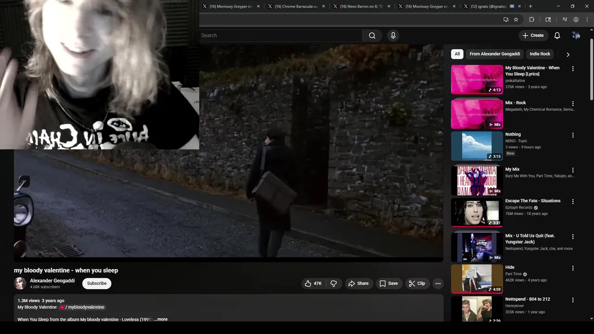This screenshot has width=594, height=334.
Task: Dislike the video with the thumbs-down icon
Action: [x=333, y=283]
